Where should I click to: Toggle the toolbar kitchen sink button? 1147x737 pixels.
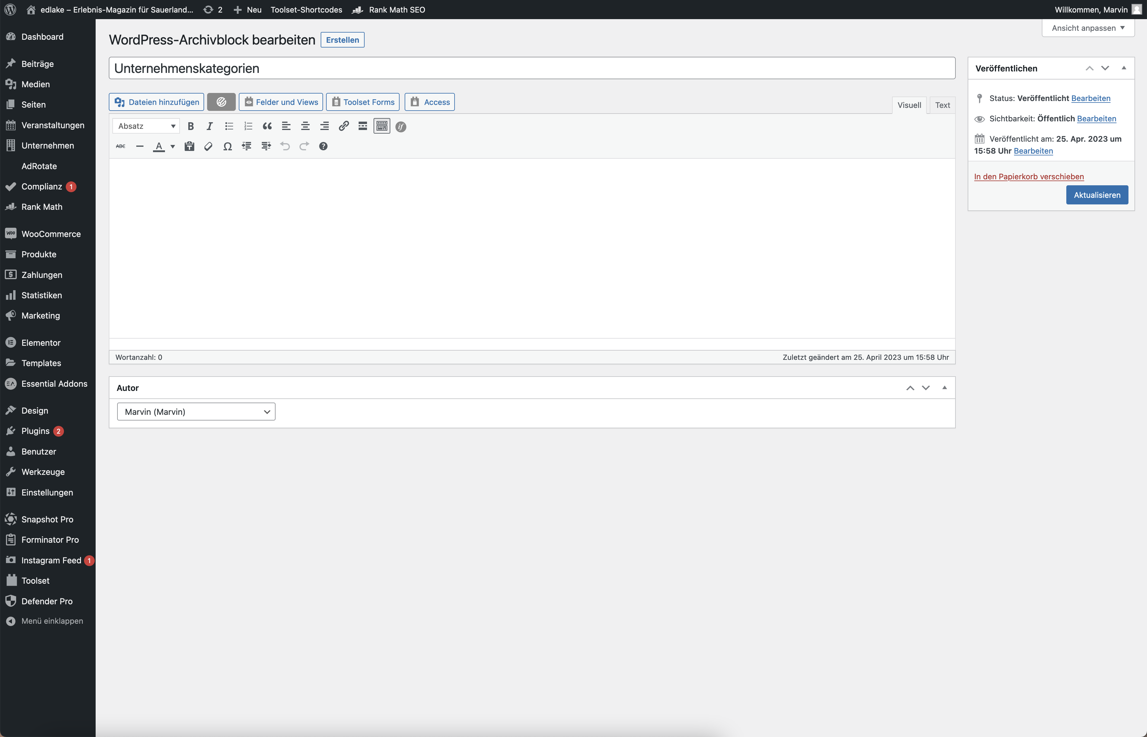[382, 126]
